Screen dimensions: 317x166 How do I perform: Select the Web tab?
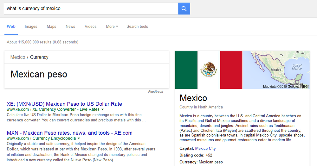click(11, 27)
